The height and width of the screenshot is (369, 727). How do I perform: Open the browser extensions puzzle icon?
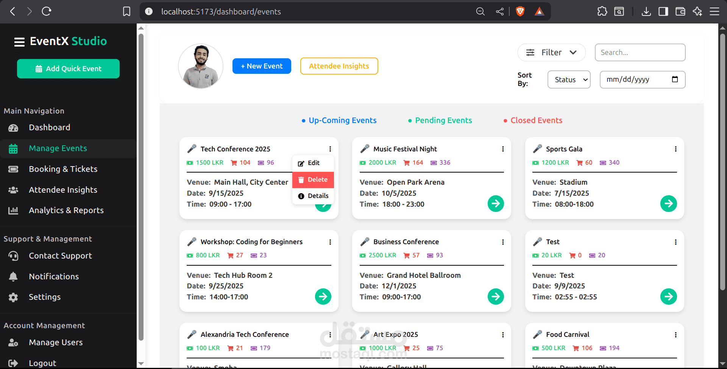click(x=602, y=11)
